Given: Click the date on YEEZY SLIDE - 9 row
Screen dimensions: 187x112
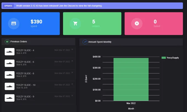Looking at the screenshot, I should (x=62, y=96).
